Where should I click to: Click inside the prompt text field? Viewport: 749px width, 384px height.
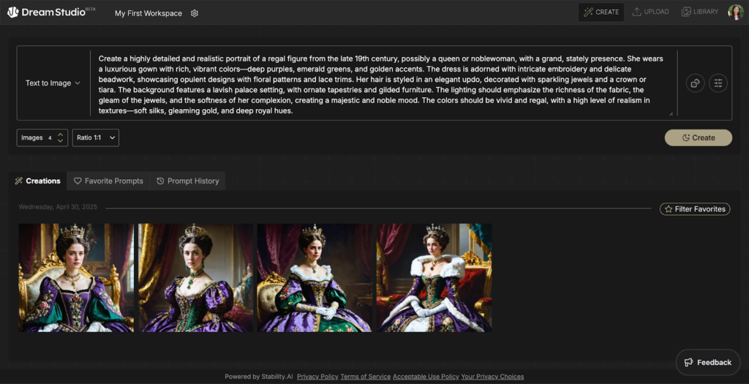pyautogui.click(x=382, y=84)
